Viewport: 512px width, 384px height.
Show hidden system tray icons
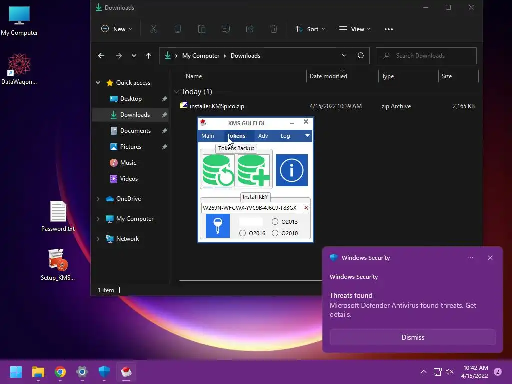click(424, 372)
